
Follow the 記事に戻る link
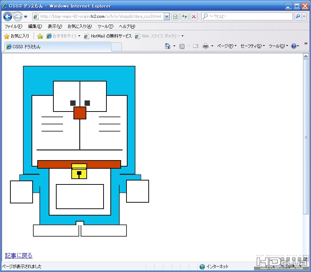[19, 256]
